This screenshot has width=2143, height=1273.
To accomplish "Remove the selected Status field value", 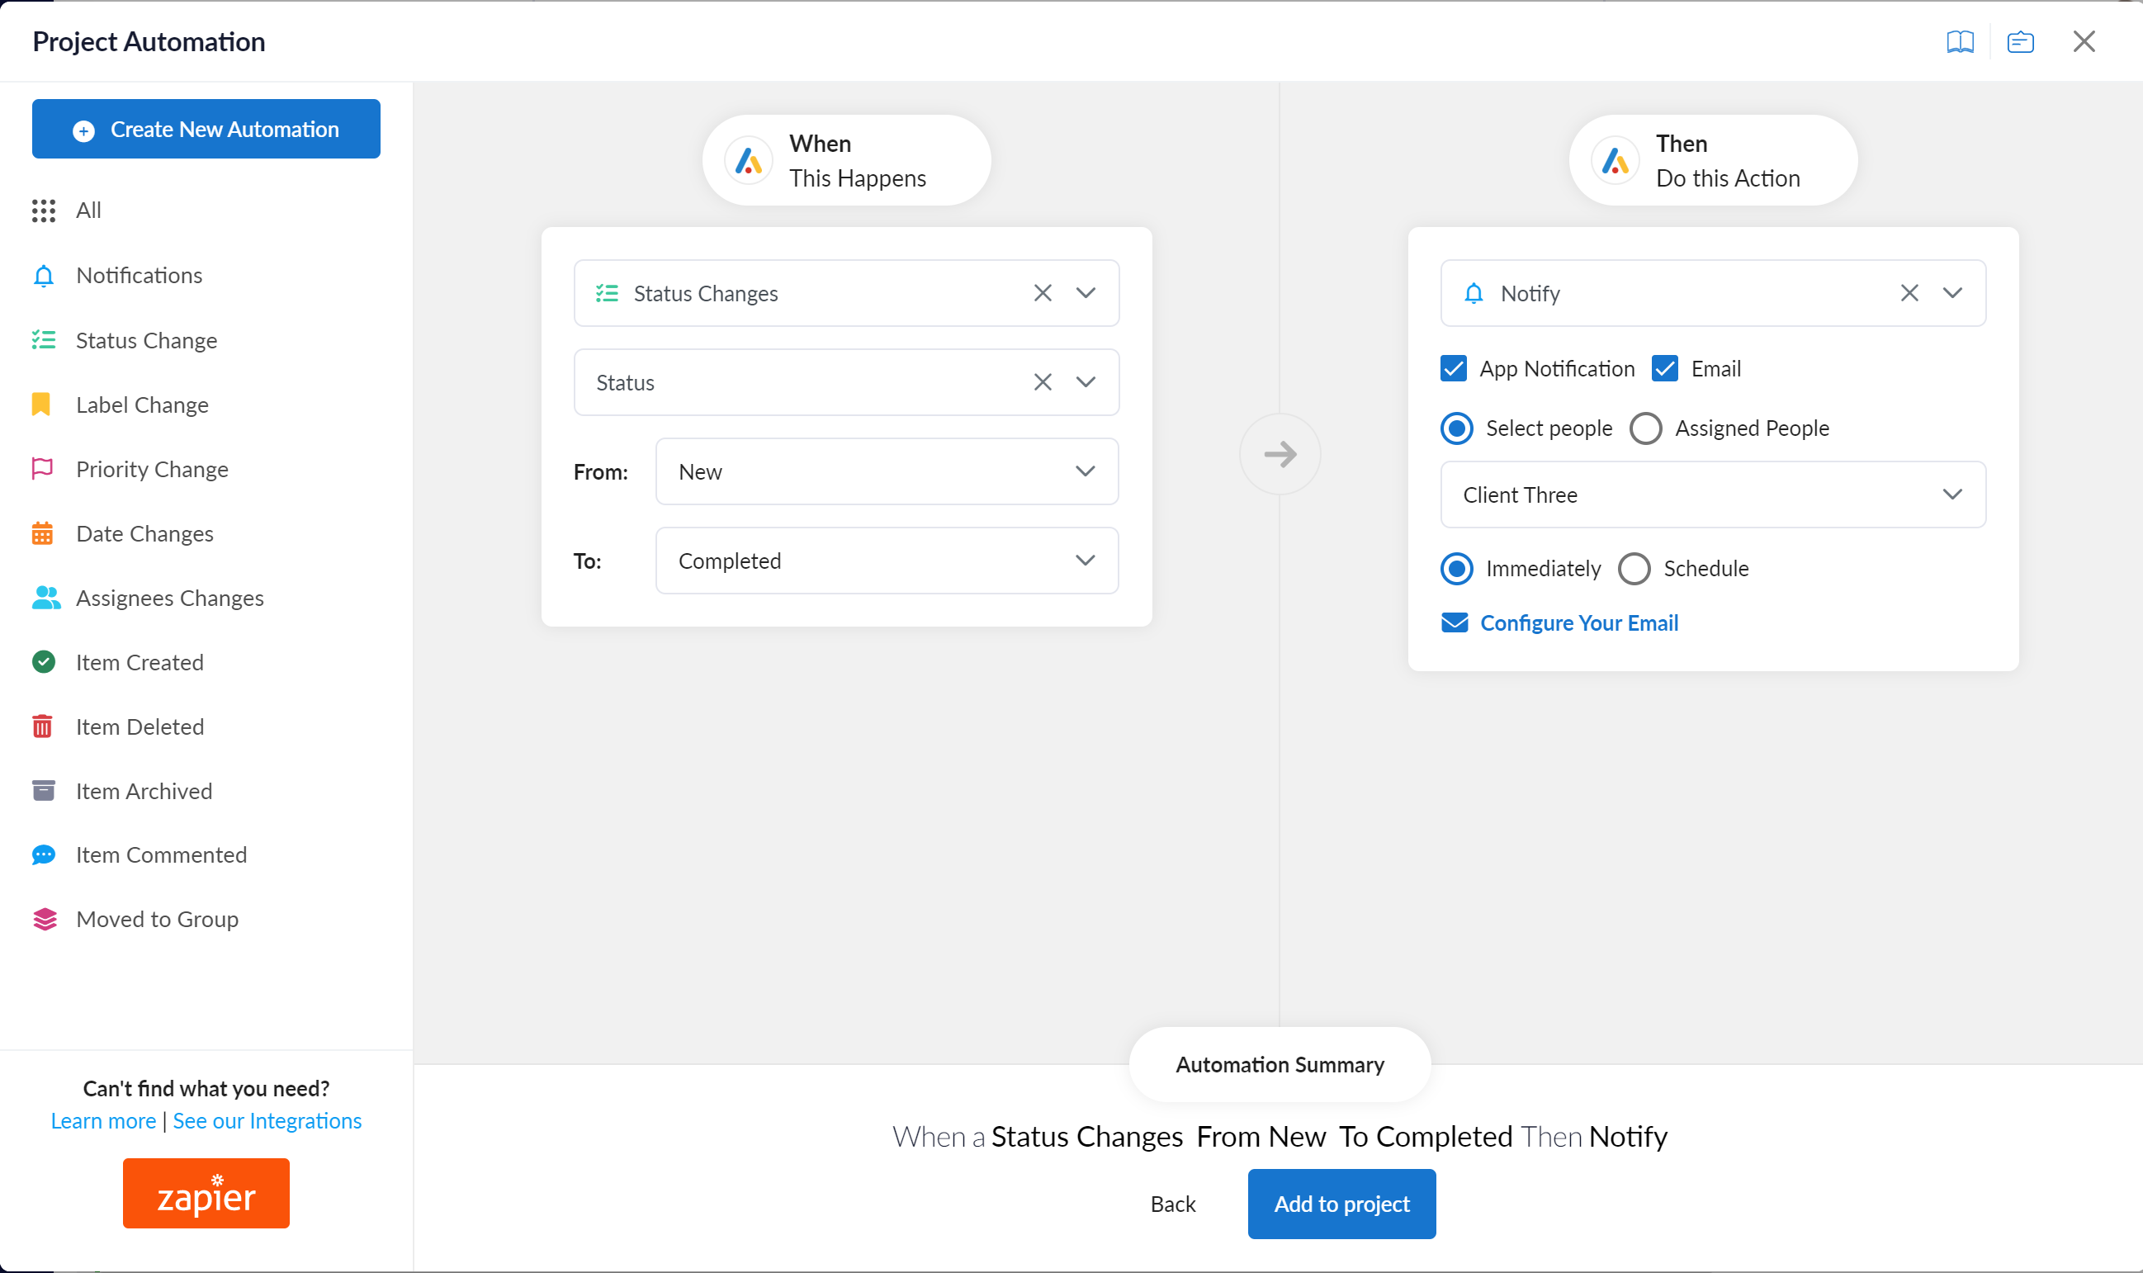I will 1042,382.
